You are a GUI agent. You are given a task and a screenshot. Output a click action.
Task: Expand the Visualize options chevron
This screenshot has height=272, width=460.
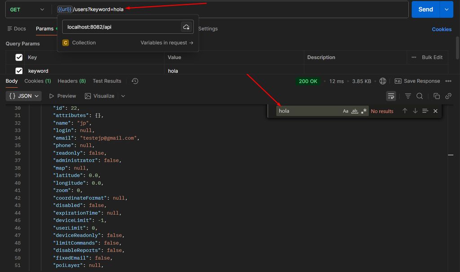(123, 96)
